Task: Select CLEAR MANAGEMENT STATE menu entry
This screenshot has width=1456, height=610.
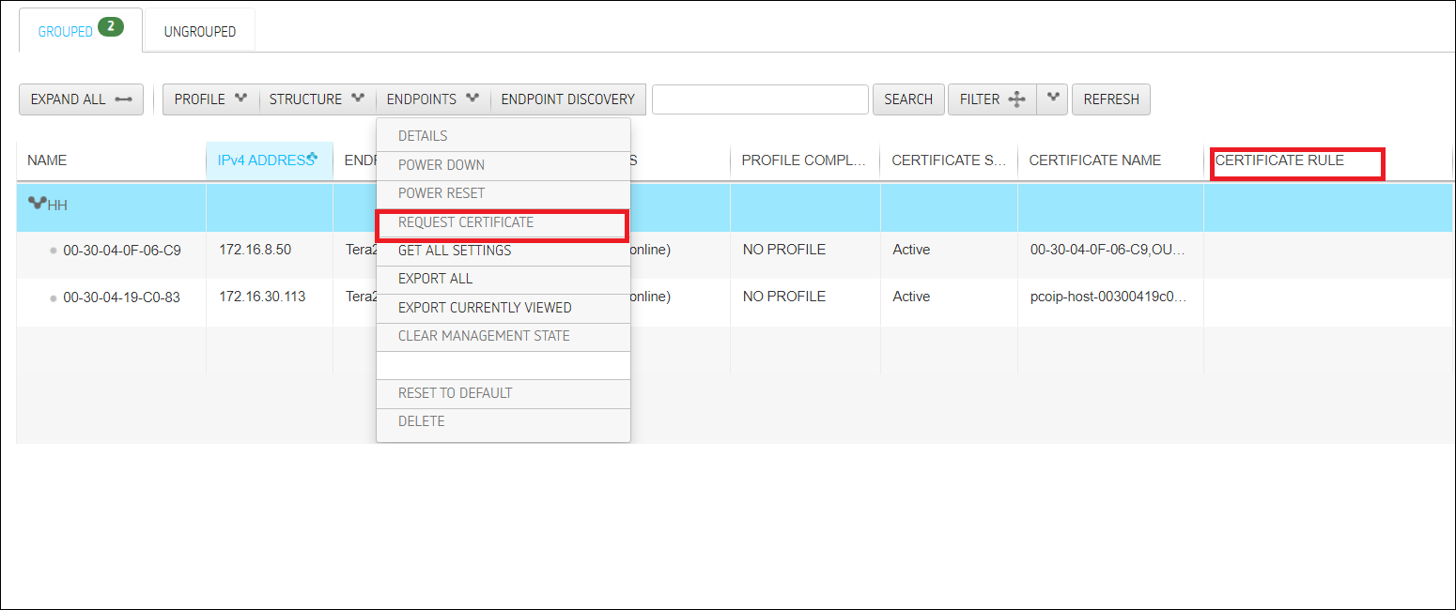Action: (503, 336)
